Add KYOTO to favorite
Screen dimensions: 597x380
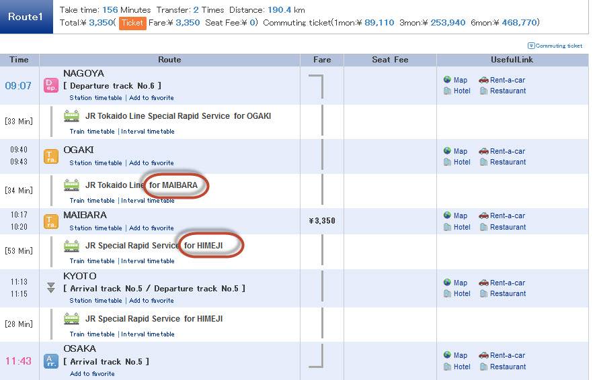pyautogui.click(x=151, y=301)
